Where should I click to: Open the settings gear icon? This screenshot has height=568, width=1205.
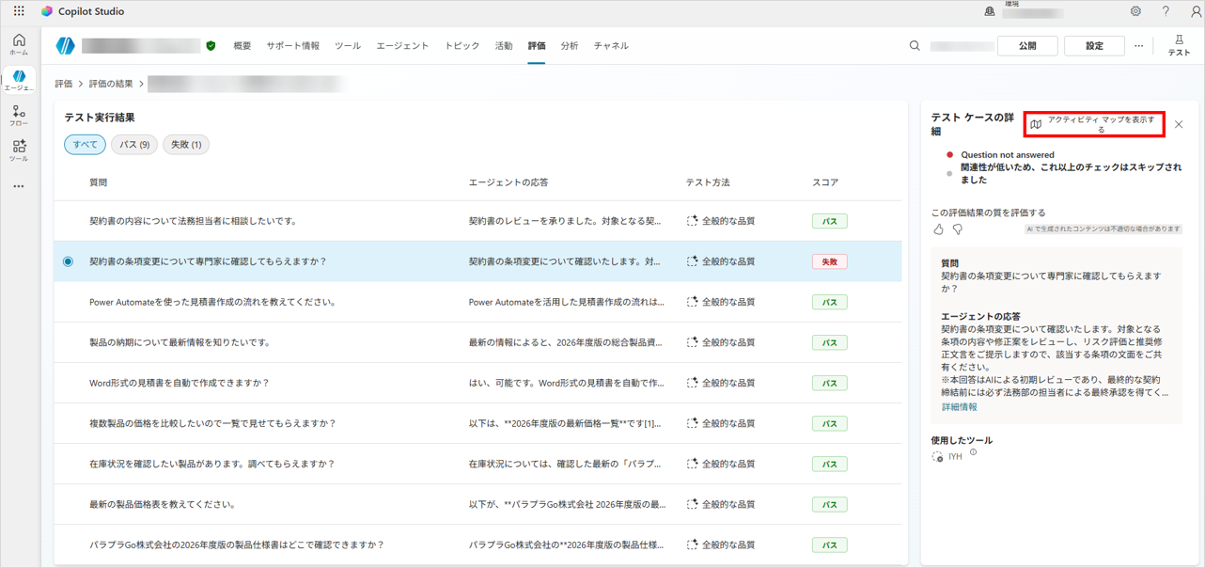coord(1135,11)
